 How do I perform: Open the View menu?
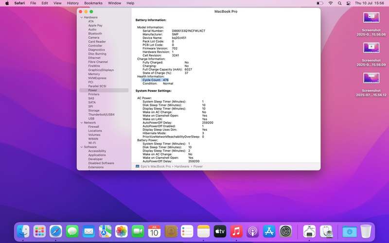(x=57, y=3)
